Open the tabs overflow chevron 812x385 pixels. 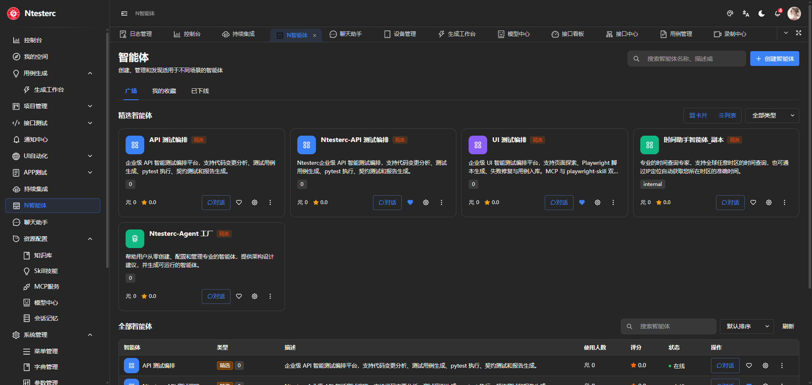[x=786, y=33]
